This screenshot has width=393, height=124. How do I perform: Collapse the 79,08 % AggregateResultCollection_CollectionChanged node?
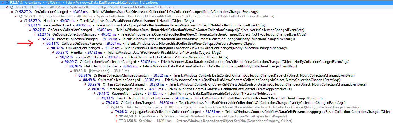pyautogui.click(x=112, y=112)
